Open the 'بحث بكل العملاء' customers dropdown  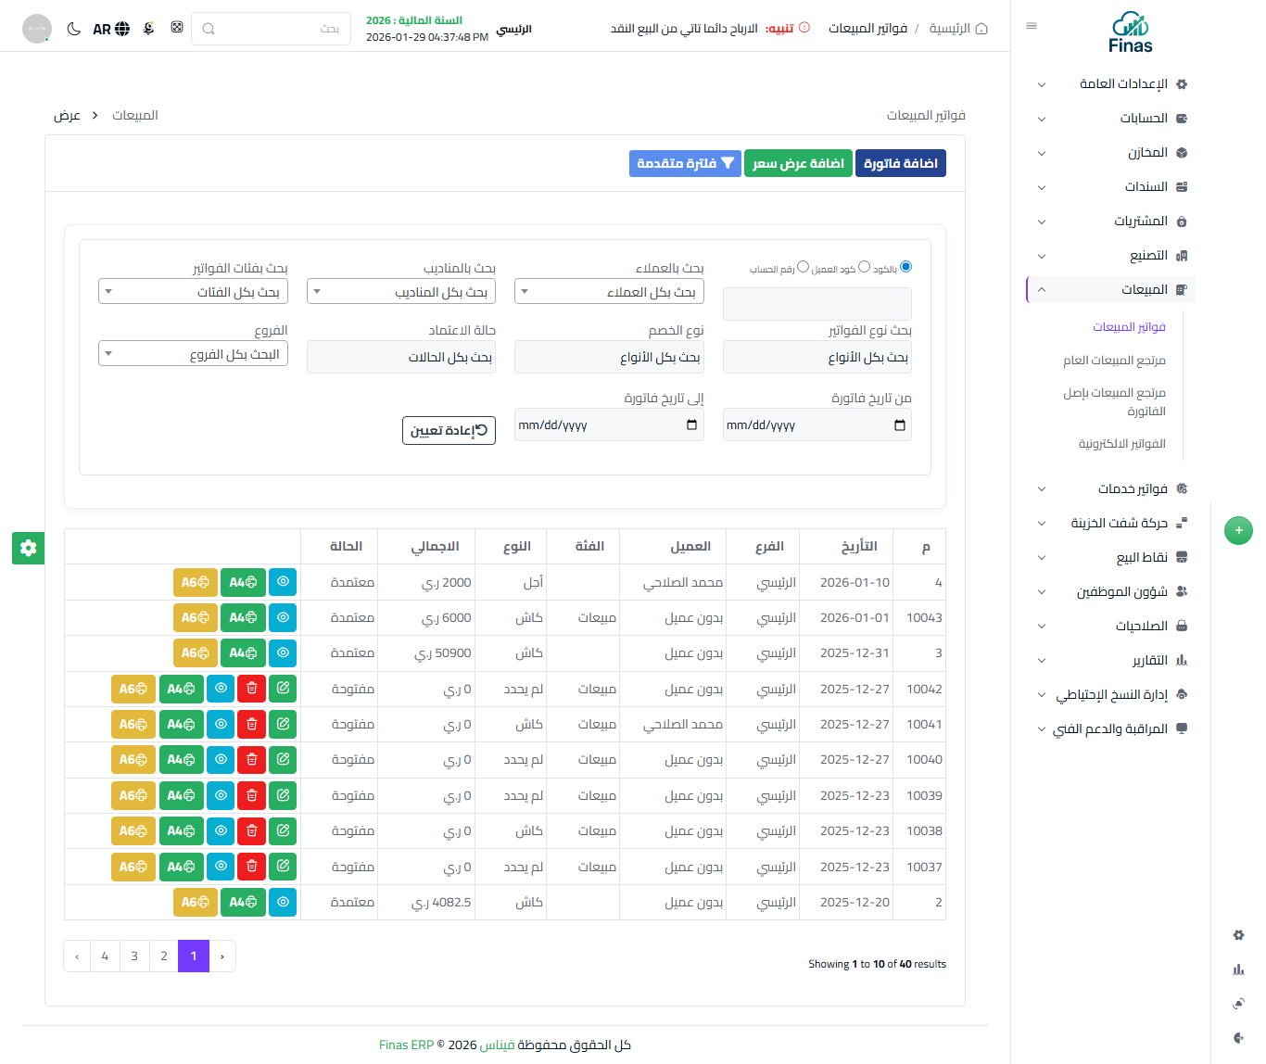point(609,292)
